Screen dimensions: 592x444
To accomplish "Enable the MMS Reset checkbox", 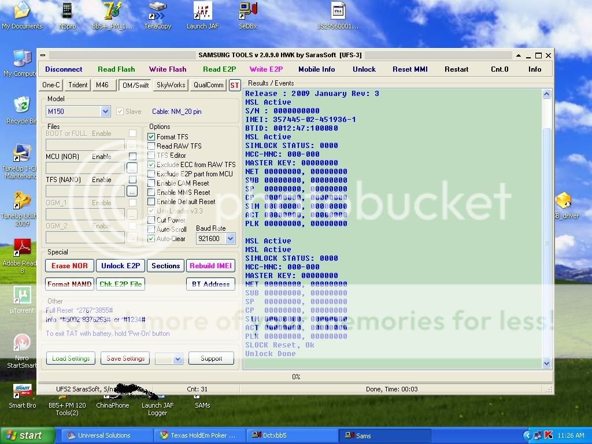I will (x=151, y=192).
